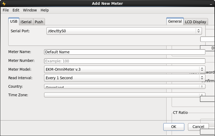The height and width of the screenshot is (136, 215).
Task: Switch to the iSerial tab
Action: tap(26, 22)
